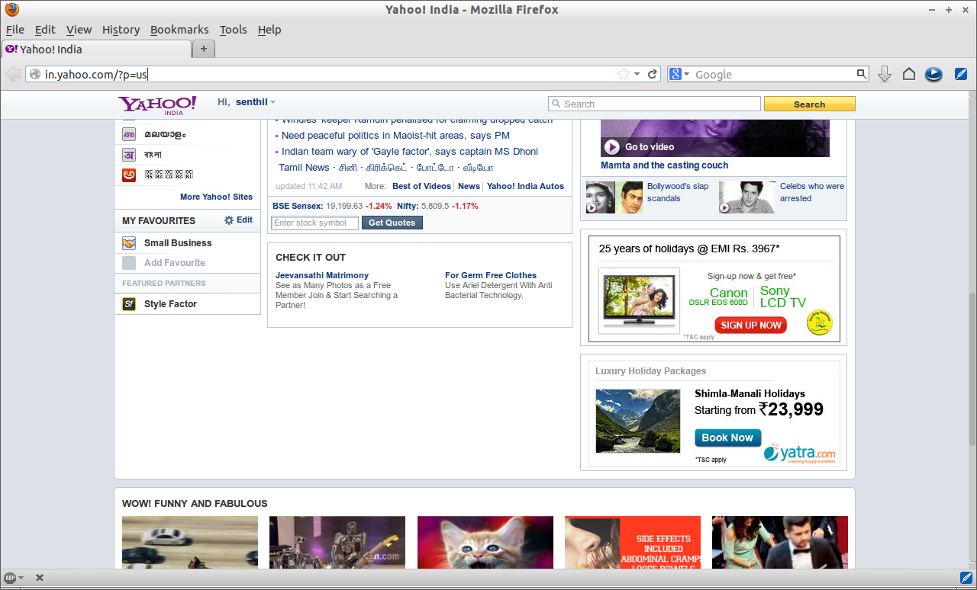
Task: Open the Shimla-Manali mountain image
Action: coord(637,421)
